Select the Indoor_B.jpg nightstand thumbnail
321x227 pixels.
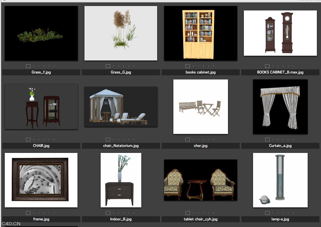coord(121,180)
